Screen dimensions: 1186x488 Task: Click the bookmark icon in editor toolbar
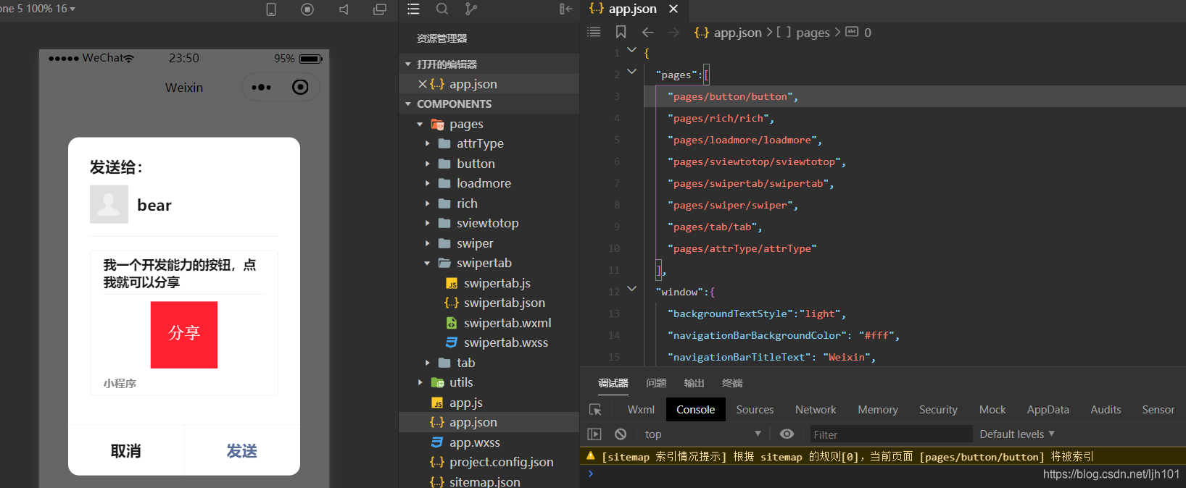pyautogui.click(x=621, y=32)
